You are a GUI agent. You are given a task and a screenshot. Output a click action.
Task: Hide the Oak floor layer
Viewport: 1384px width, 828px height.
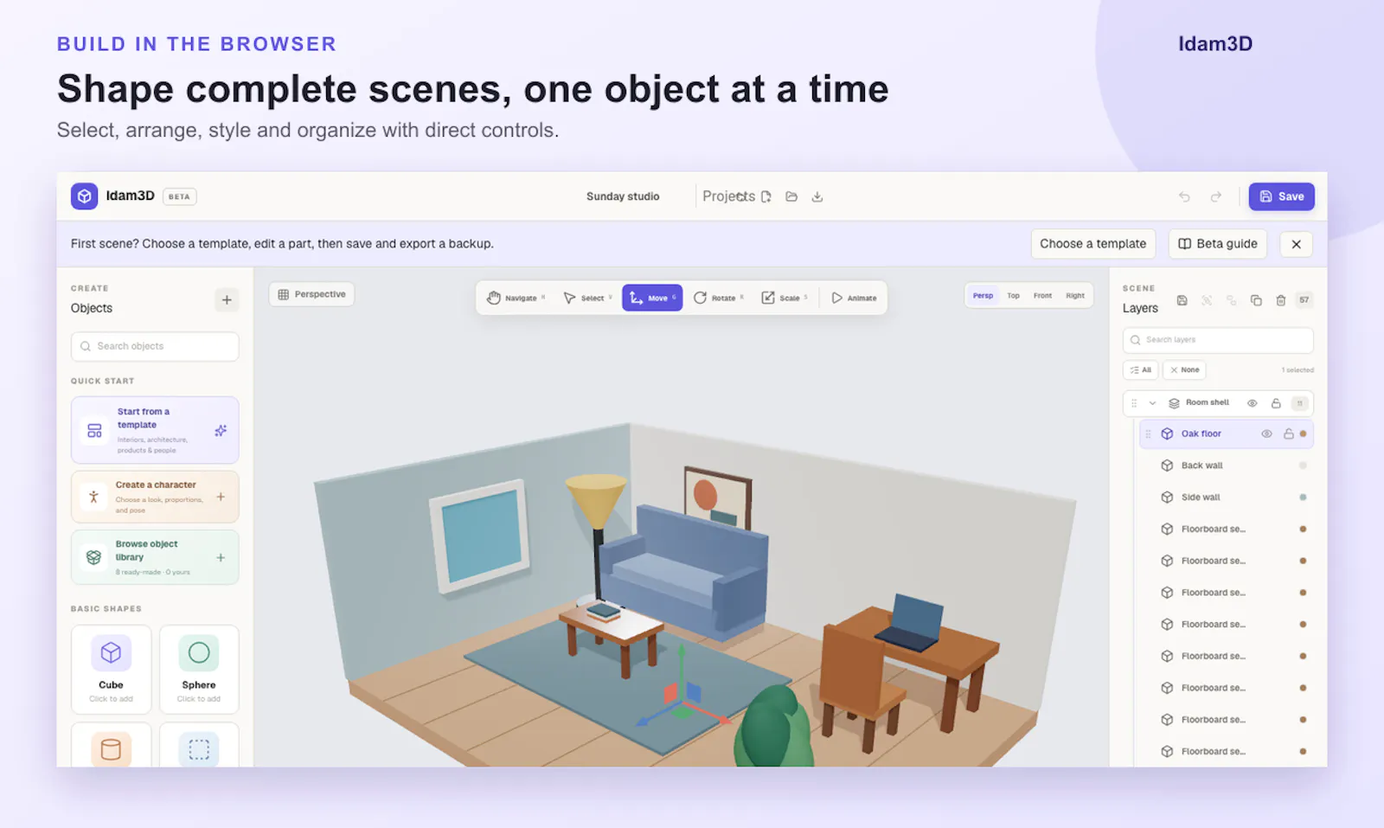click(1266, 434)
